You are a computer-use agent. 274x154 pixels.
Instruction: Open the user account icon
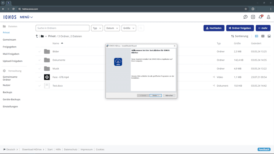tap(269, 17)
